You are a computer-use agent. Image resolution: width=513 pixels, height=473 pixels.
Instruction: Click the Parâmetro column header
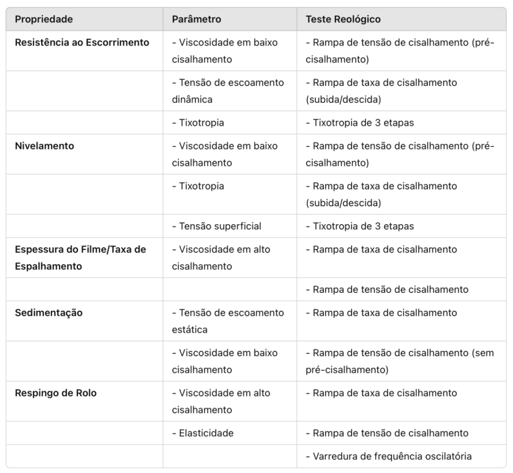click(x=229, y=20)
